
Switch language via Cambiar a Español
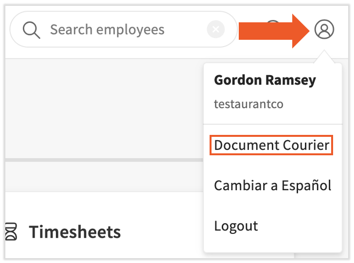click(272, 185)
